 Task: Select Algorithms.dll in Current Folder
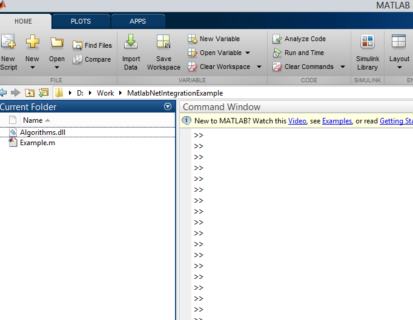(42, 132)
